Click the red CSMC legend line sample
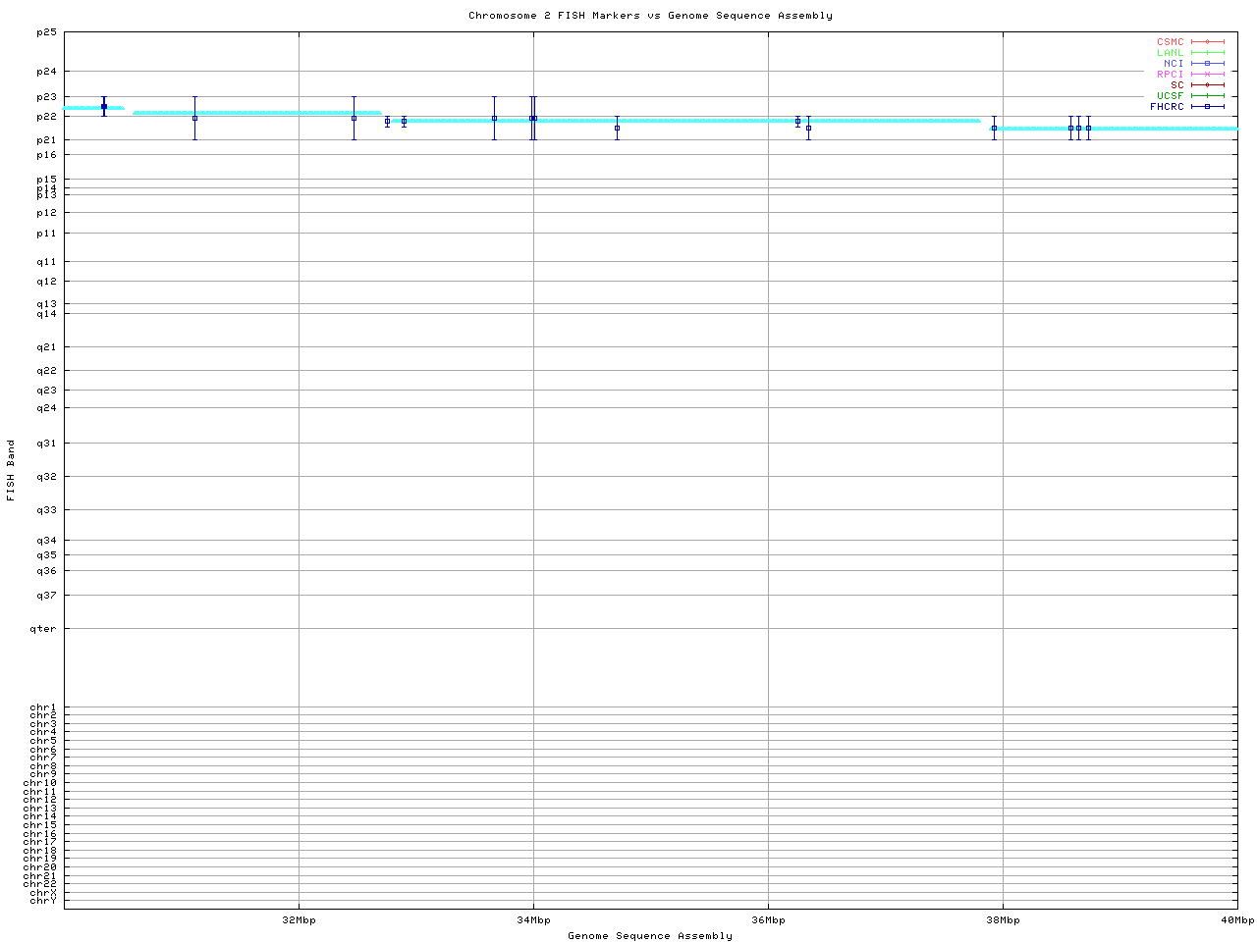 pos(1207,42)
